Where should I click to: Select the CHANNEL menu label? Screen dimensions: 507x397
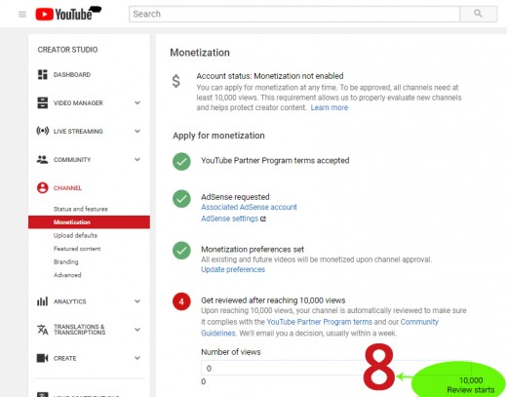pos(67,188)
